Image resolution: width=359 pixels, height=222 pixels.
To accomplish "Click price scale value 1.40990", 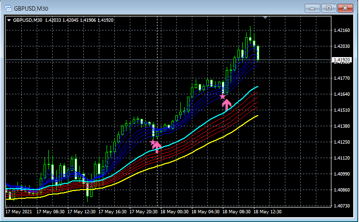I will point(342,174).
